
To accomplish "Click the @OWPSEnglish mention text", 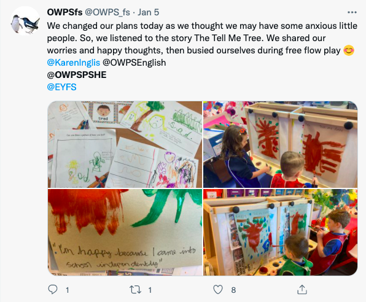I will [134, 63].
